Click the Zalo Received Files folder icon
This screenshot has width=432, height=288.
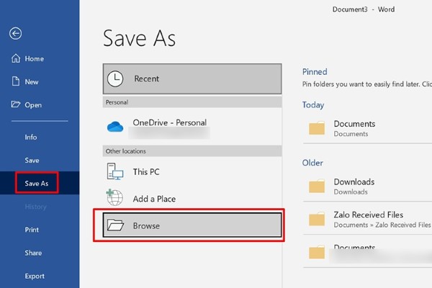pos(317,219)
